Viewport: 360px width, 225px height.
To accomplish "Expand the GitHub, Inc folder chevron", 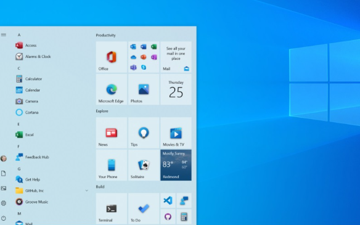I will tap(86, 190).
